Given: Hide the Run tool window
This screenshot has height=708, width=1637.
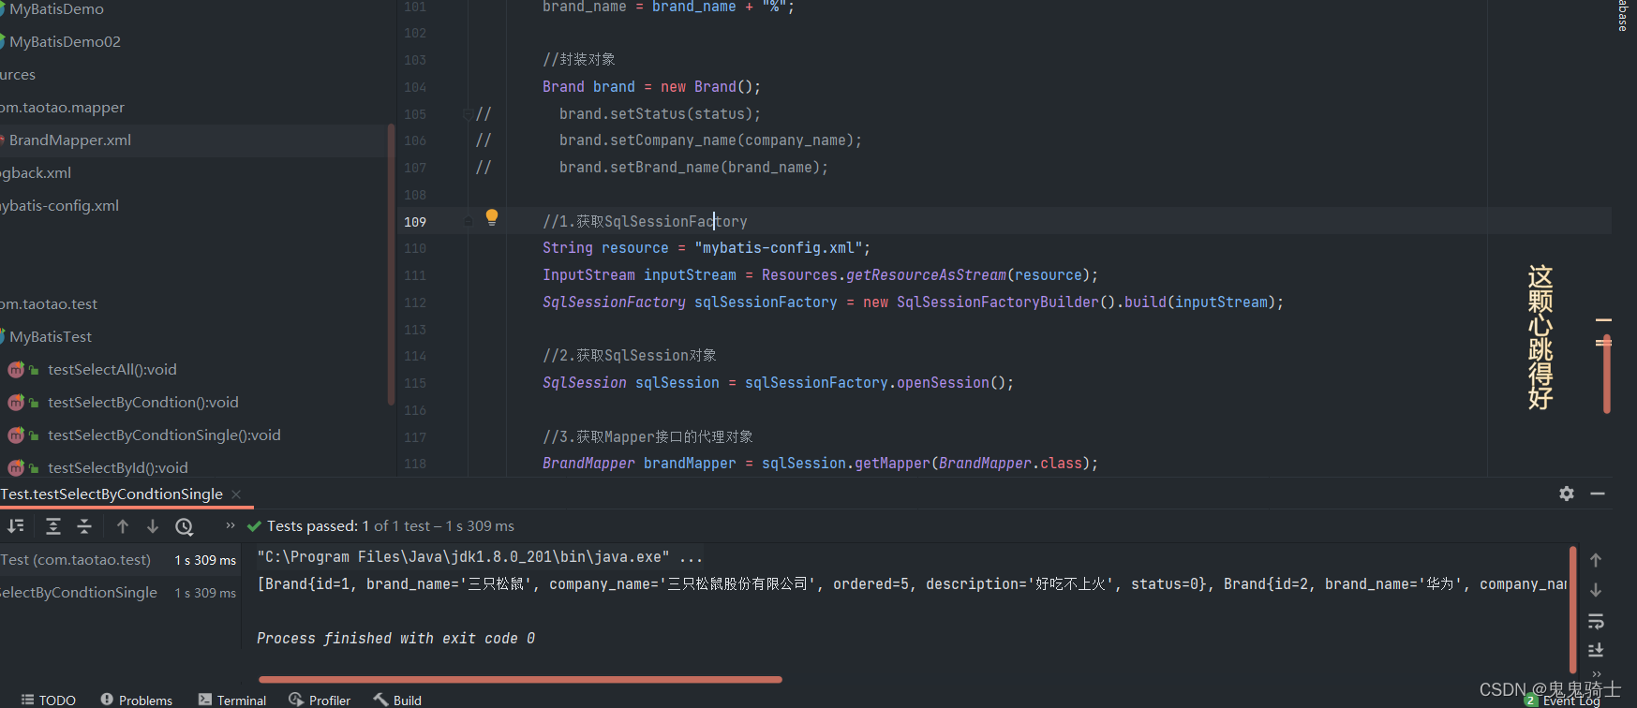Looking at the screenshot, I should (1598, 494).
